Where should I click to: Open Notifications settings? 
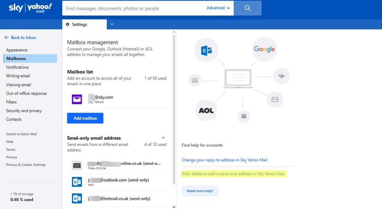[17, 67]
